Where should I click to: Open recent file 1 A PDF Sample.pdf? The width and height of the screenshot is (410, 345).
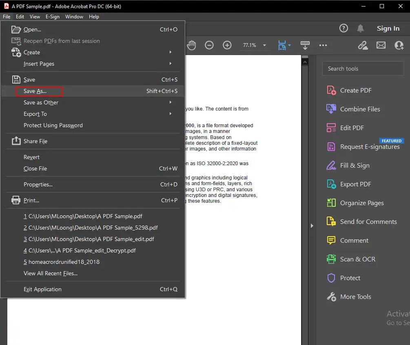[x=93, y=216]
